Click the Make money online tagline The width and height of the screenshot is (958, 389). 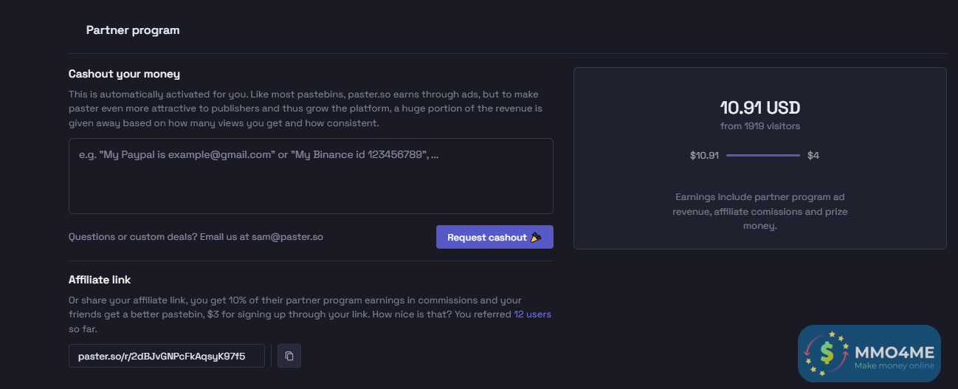(x=894, y=365)
